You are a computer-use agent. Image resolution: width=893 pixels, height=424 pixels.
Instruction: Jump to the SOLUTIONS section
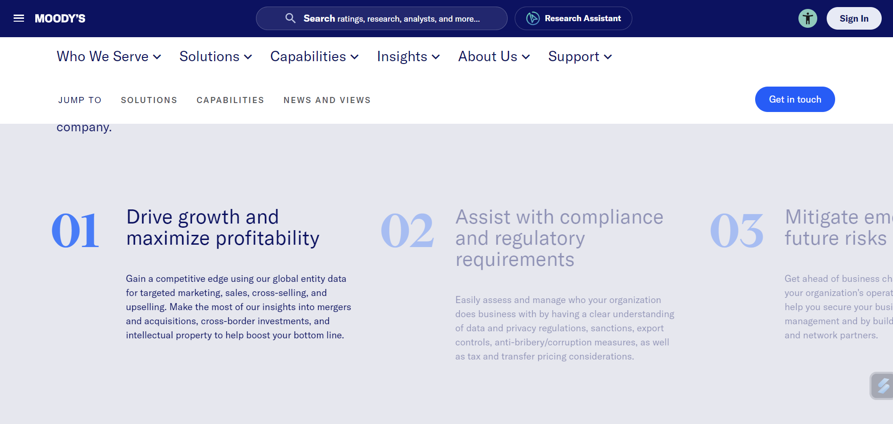pyautogui.click(x=149, y=100)
